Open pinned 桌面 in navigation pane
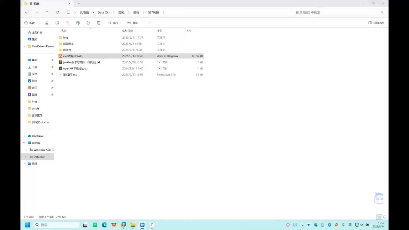The width and height of the screenshot is (409, 230). point(35,60)
